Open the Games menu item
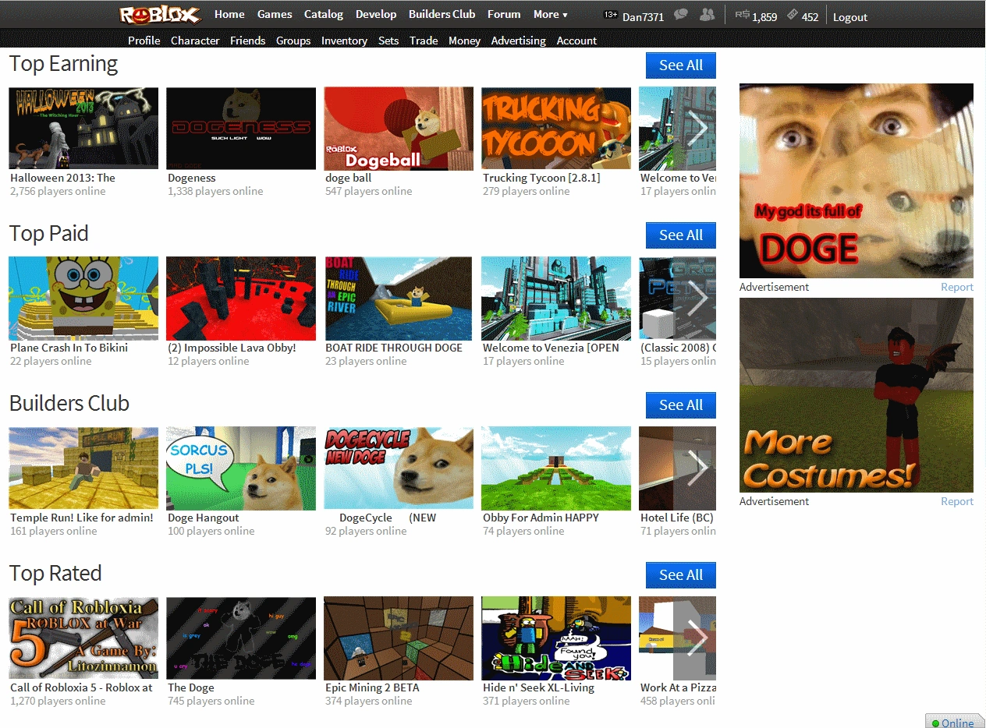Image resolution: width=986 pixels, height=728 pixels. pyautogui.click(x=275, y=14)
